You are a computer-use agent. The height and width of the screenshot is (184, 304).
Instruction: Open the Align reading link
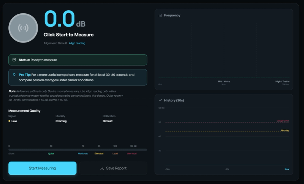click(x=77, y=43)
